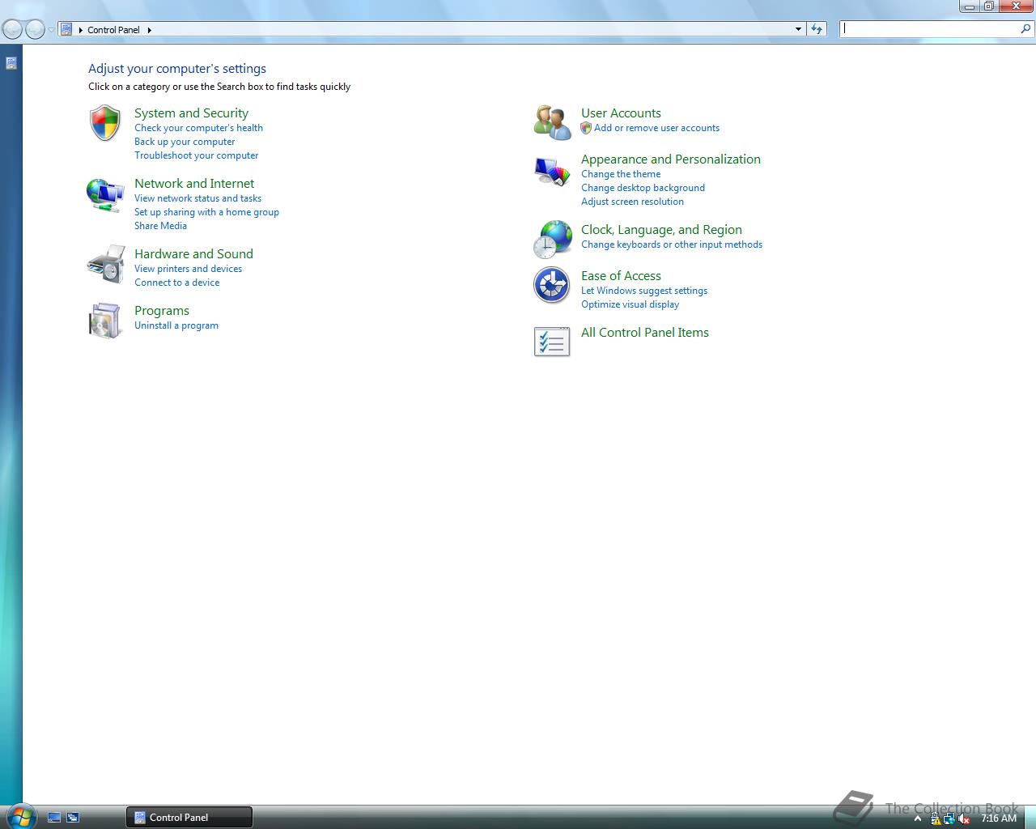Open Appearance and Personalization heading link
The width and height of the screenshot is (1036, 829).
[x=671, y=159]
